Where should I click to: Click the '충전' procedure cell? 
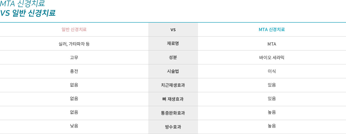[x=74, y=71]
